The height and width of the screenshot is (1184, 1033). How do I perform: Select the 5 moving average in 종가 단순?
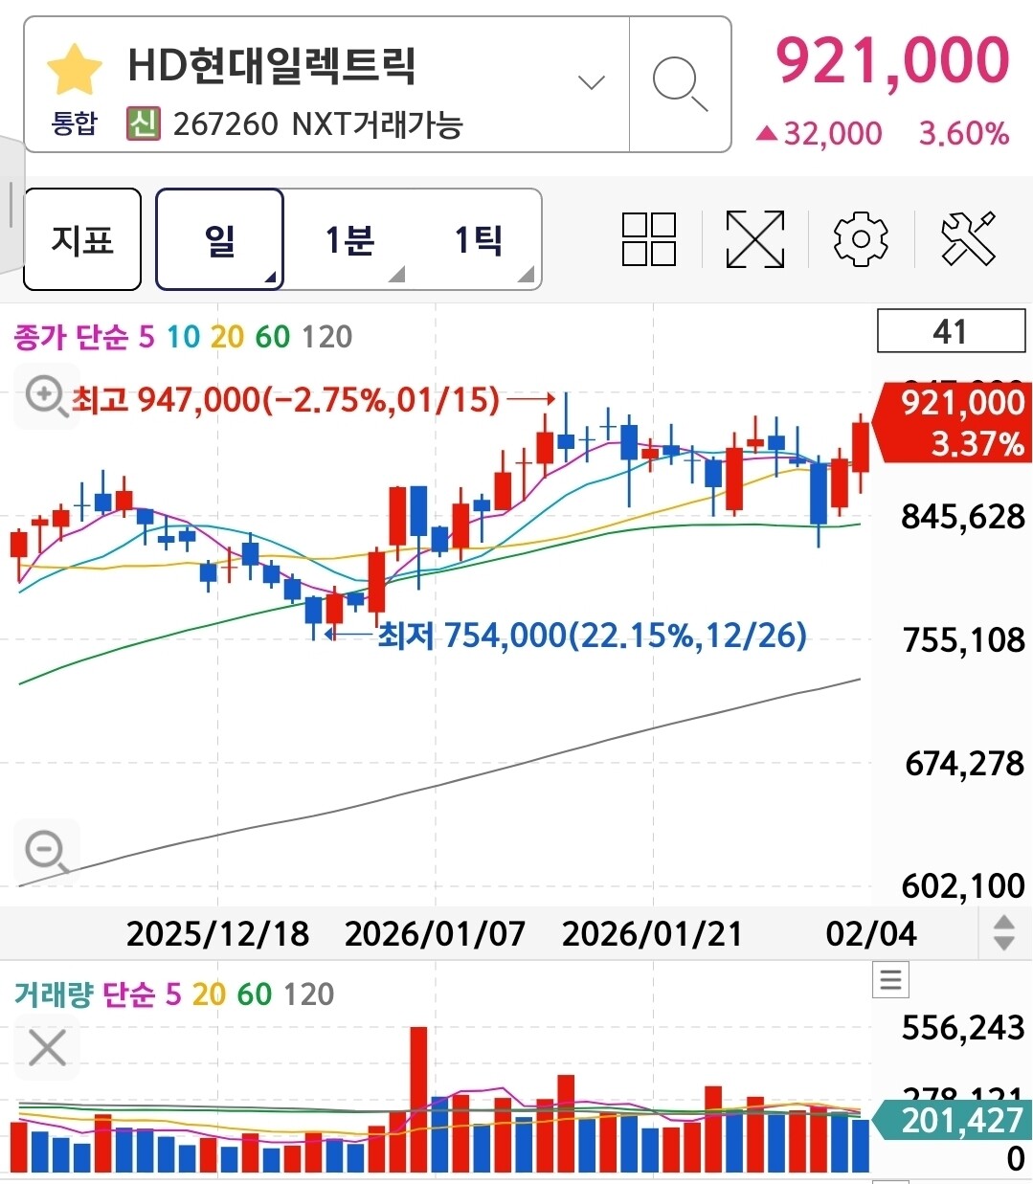146,337
